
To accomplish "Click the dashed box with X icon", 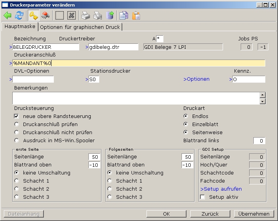I will [72, 15].
